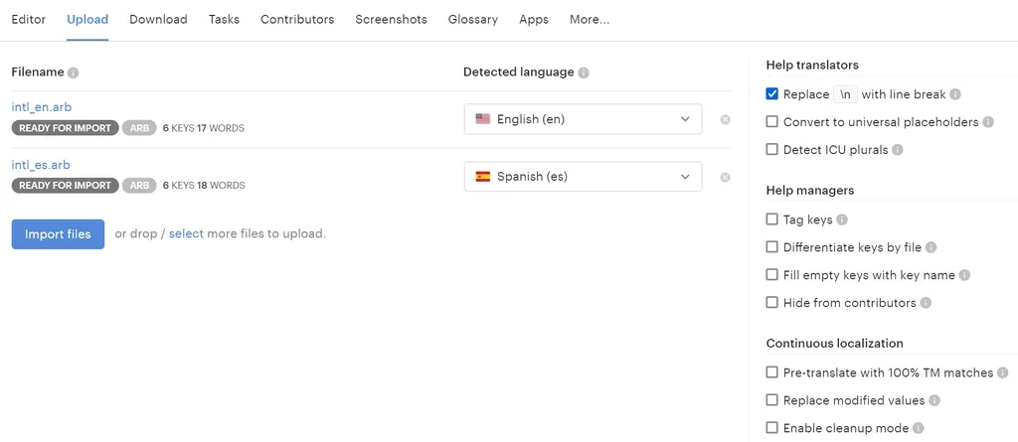
Task: Click the info icon beside Detected language
Action: pyautogui.click(x=584, y=73)
